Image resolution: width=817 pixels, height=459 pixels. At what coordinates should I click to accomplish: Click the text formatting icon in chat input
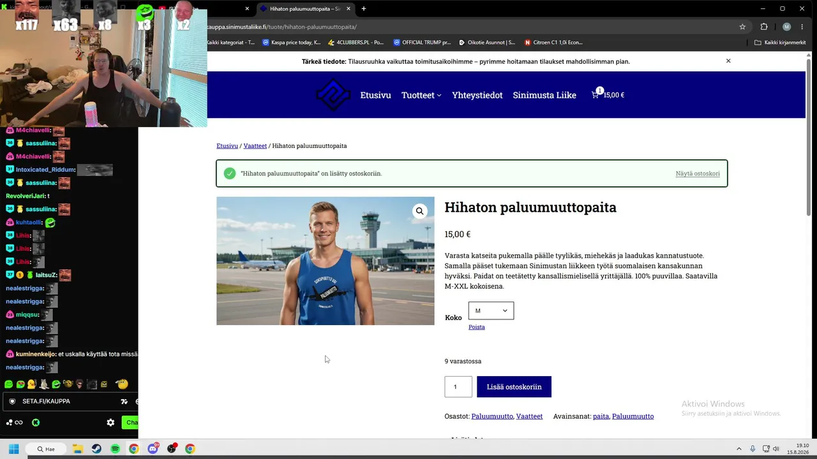[124, 402]
